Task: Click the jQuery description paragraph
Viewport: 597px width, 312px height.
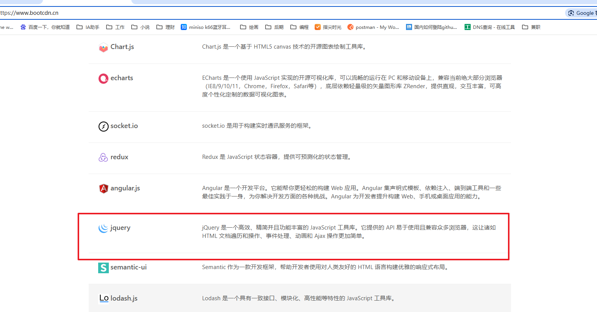Action: [349, 232]
